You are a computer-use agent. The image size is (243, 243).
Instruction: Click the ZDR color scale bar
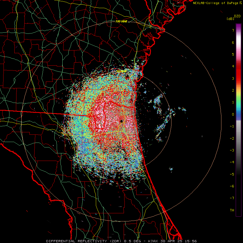[238, 120]
